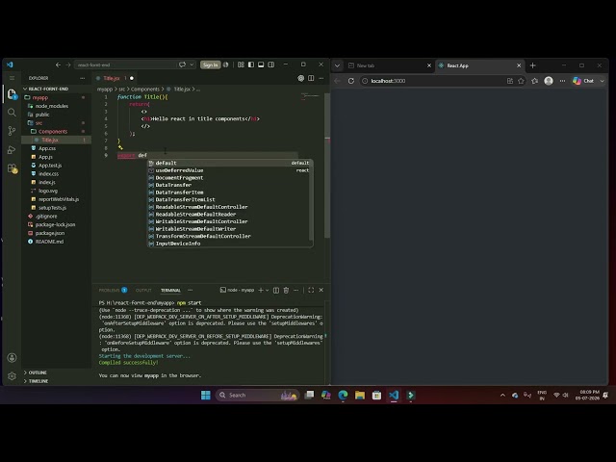
Task: Reload the localhost page in browser
Action: click(x=351, y=81)
